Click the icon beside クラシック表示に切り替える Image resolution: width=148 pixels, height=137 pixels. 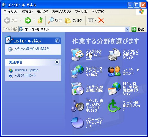click(x=10, y=49)
